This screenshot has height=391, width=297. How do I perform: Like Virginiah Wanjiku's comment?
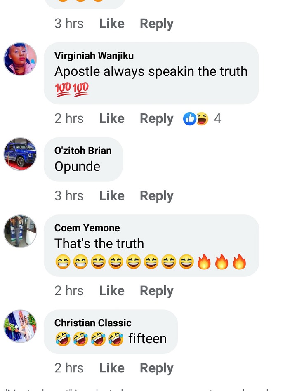click(x=112, y=118)
